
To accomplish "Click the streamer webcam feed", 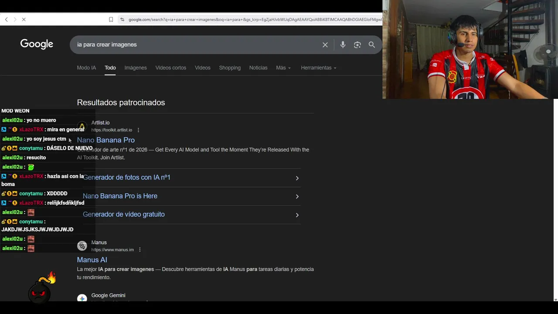I will coord(470,49).
